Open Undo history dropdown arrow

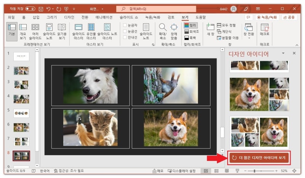(53, 9)
